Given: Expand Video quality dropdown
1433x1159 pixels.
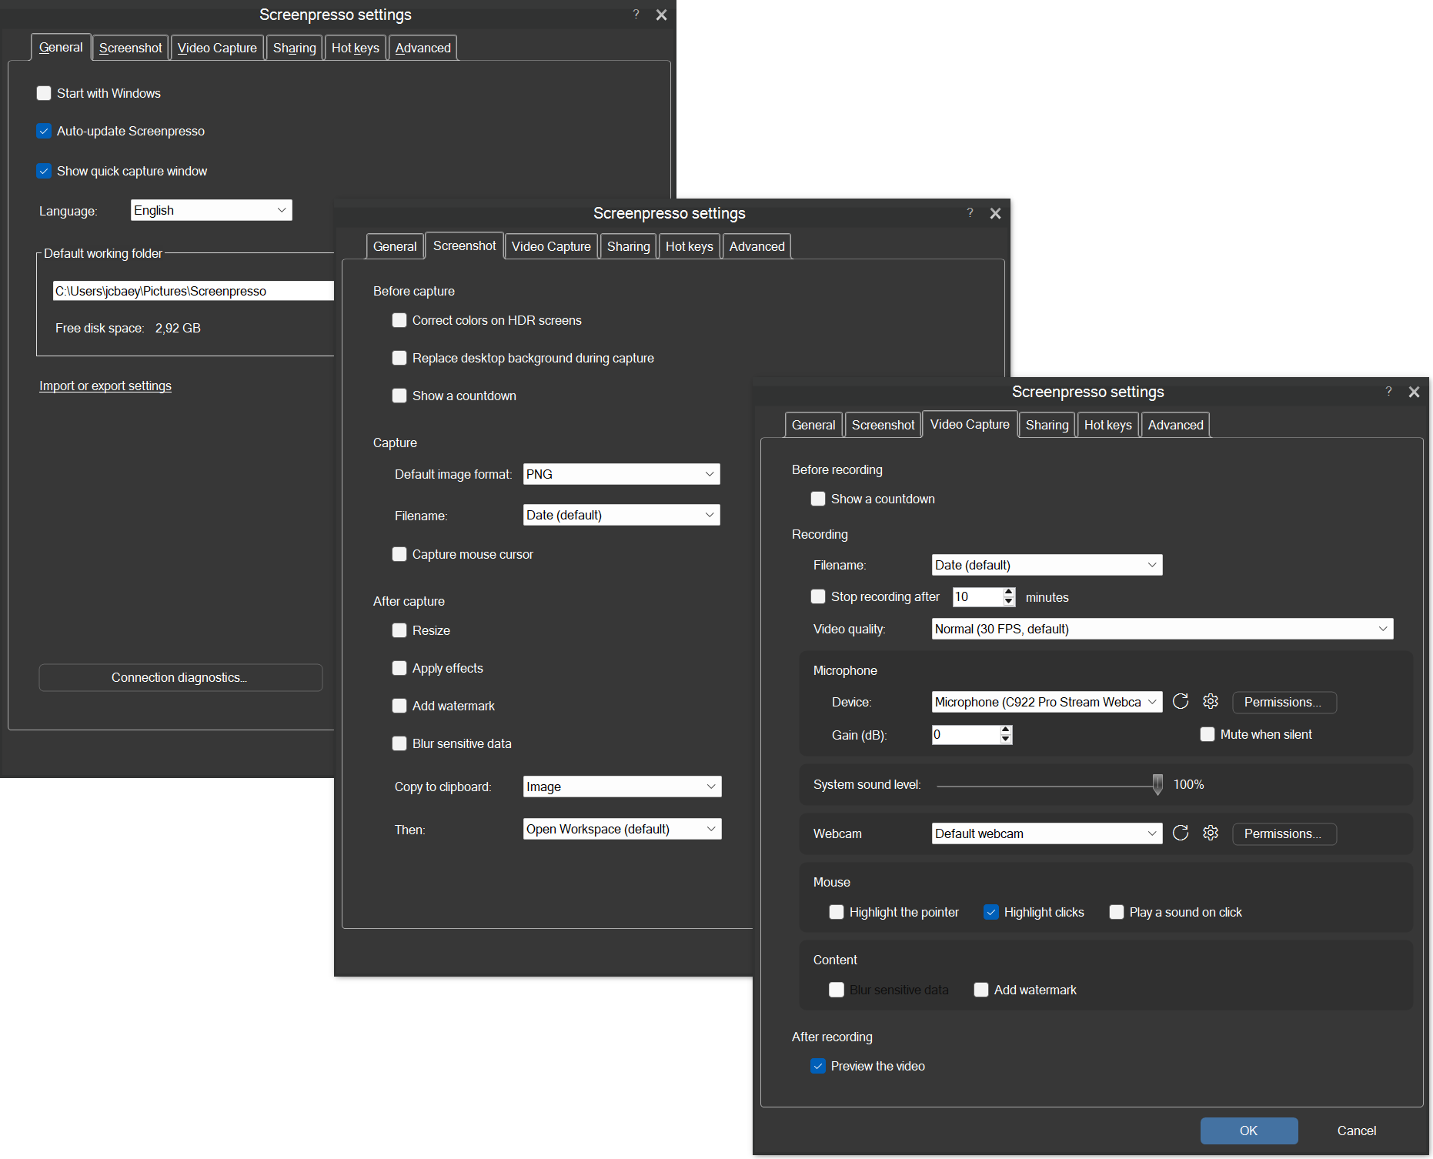Looking at the screenshot, I should coord(1163,629).
